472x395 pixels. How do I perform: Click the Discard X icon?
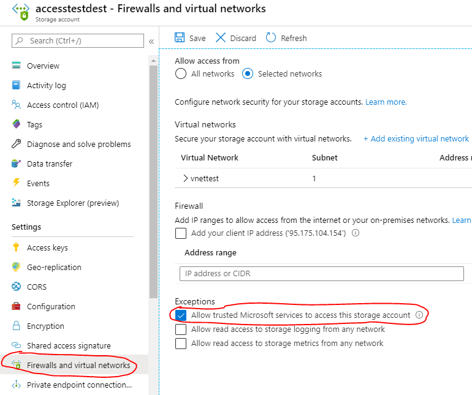pyautogui.click(x=221, y=38)
